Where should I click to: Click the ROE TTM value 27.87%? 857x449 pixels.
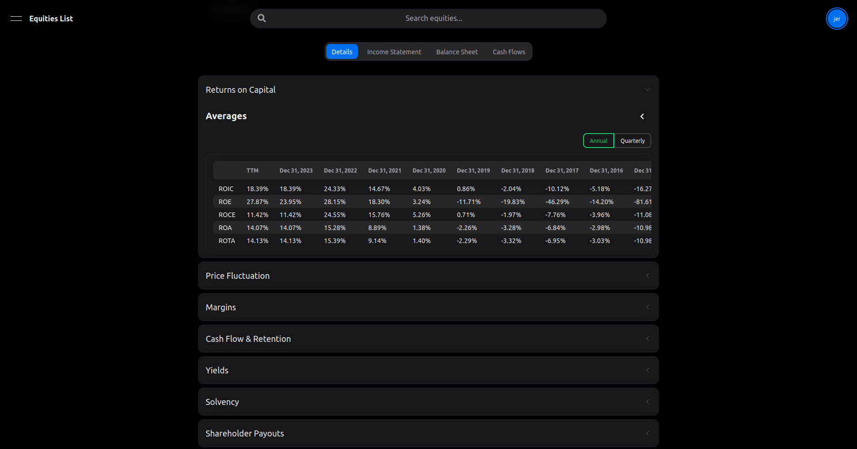point(257,202)
